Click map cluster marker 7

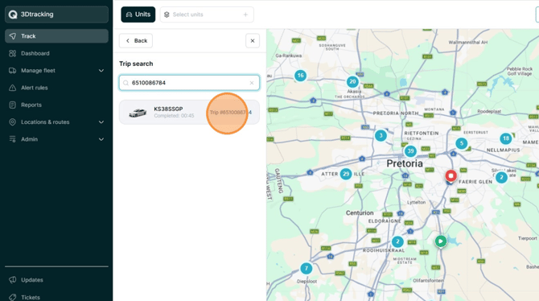307,268
